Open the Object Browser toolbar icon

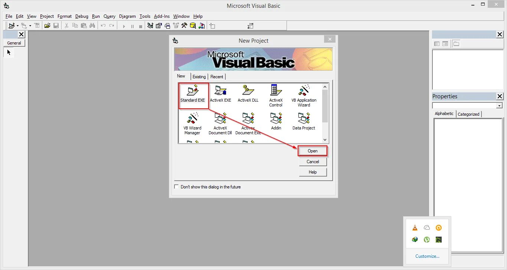click(176, 26)
